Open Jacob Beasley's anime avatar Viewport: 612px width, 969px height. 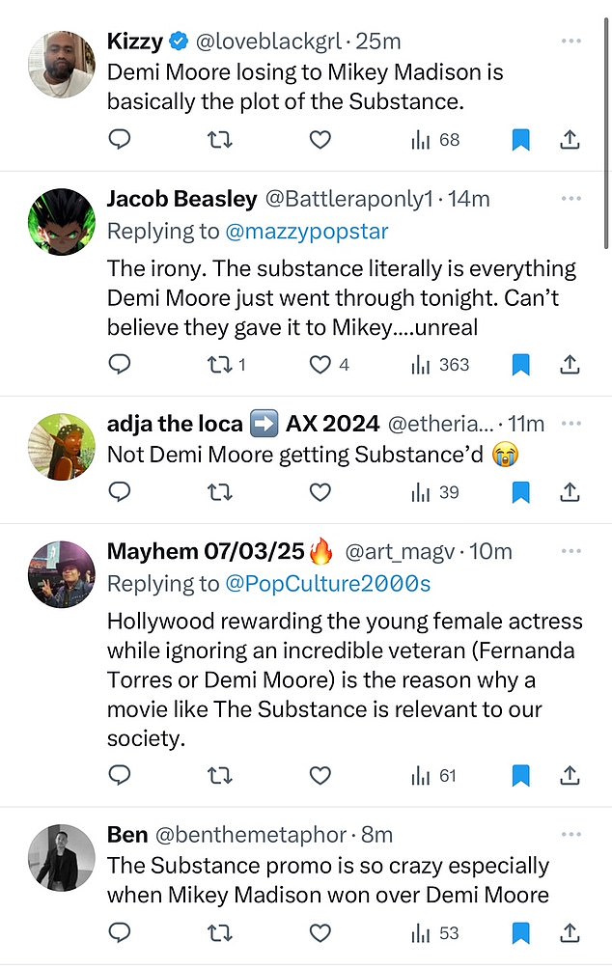(x=61, y=222)
